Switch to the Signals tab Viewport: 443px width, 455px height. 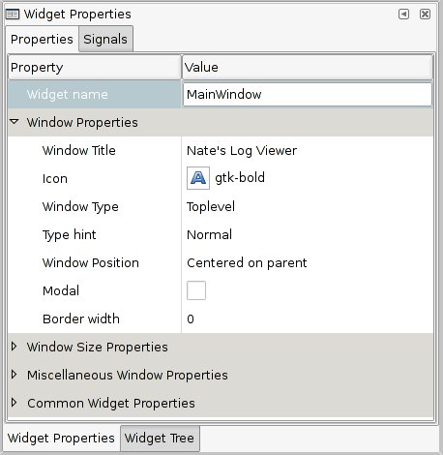pos(105,39)
